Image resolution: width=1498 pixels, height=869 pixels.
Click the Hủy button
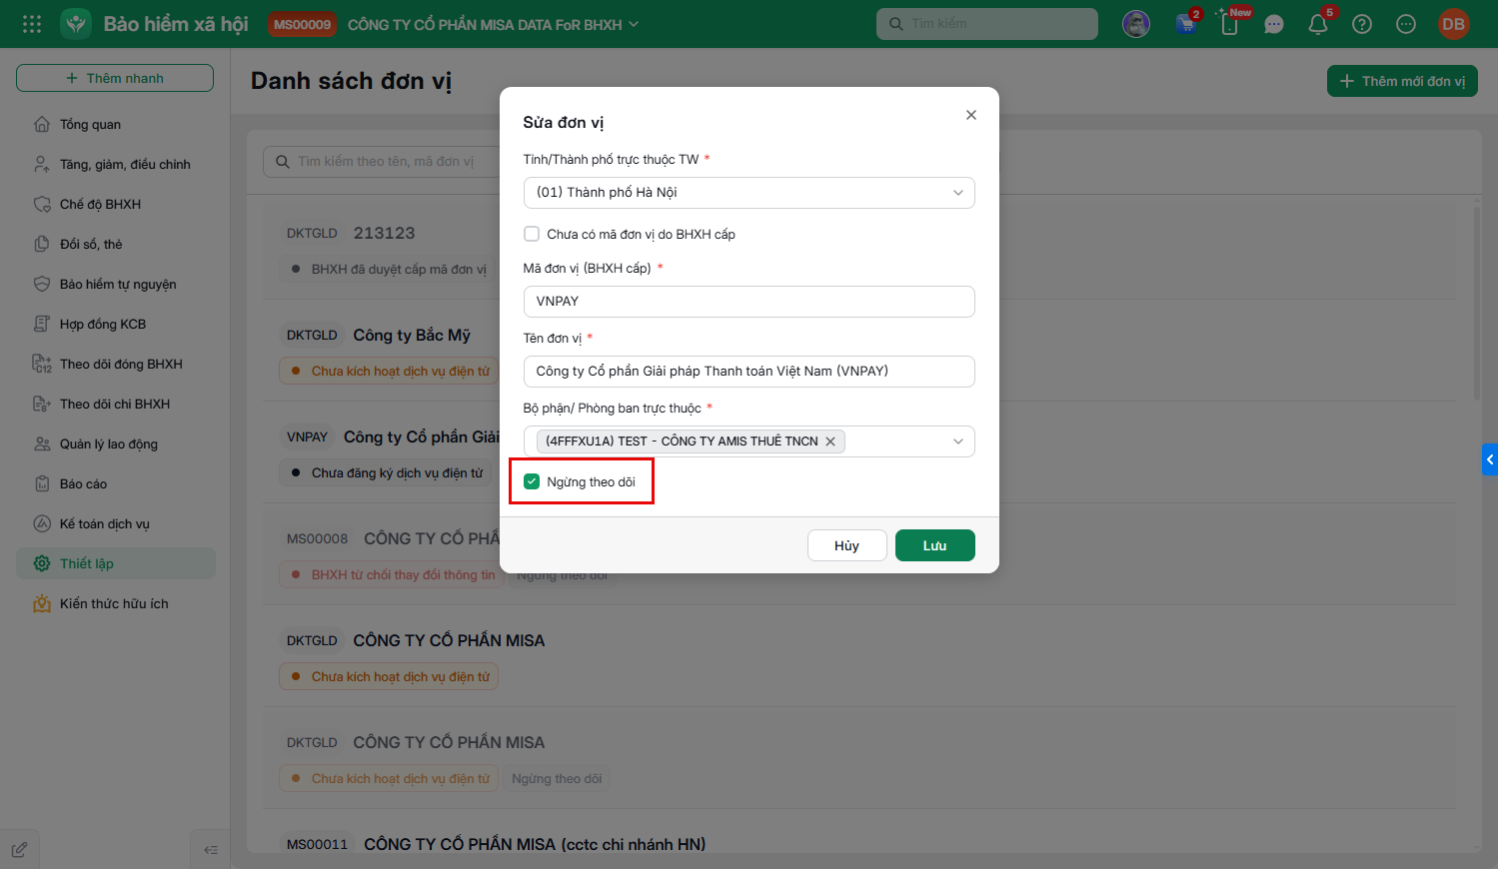click(847, 545)
